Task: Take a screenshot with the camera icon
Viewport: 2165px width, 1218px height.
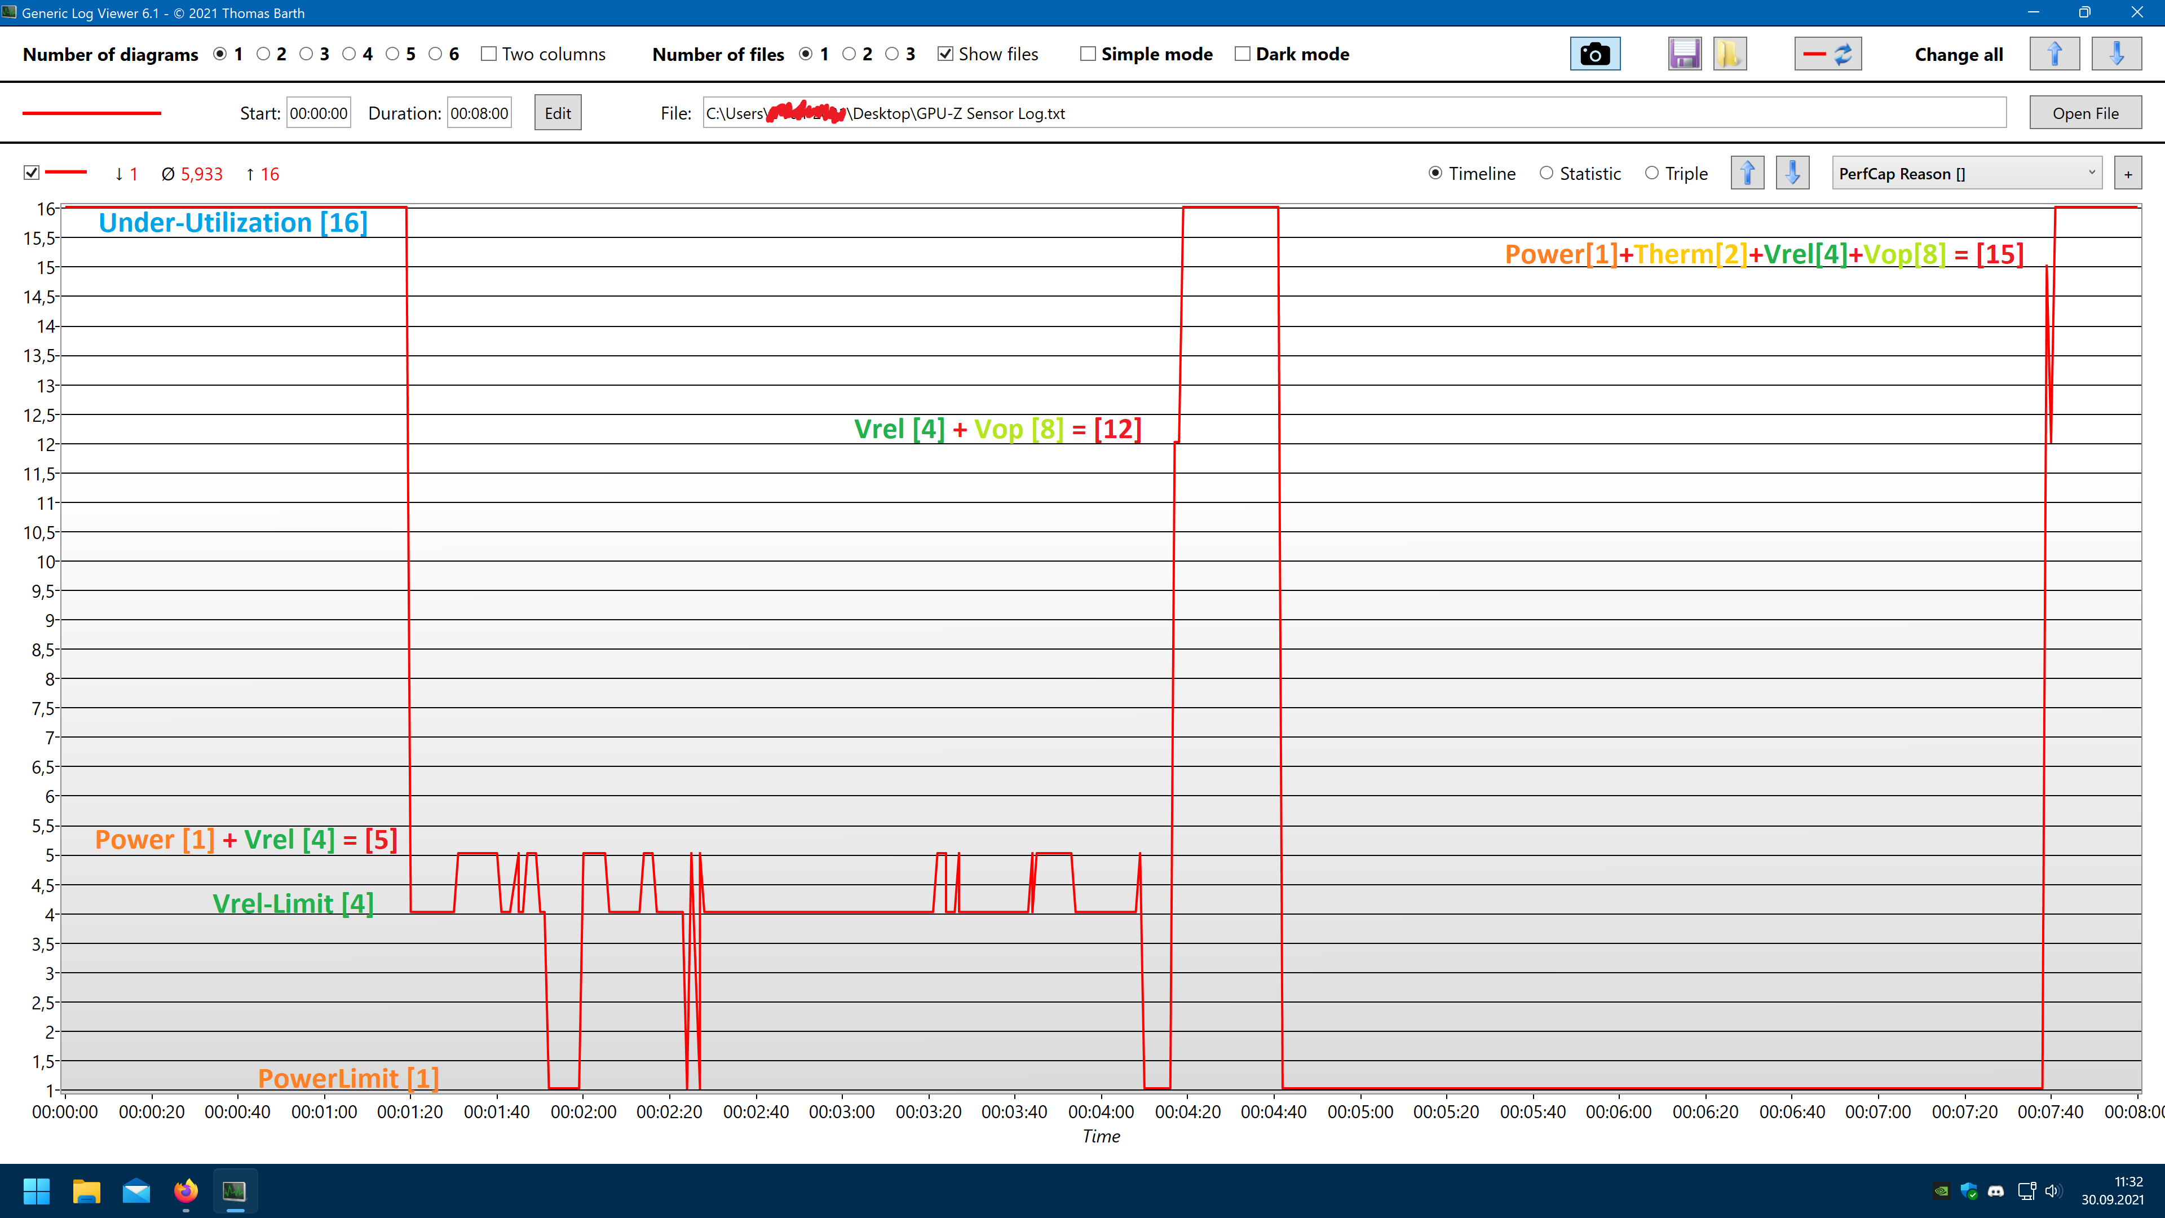Action: 1594,55
